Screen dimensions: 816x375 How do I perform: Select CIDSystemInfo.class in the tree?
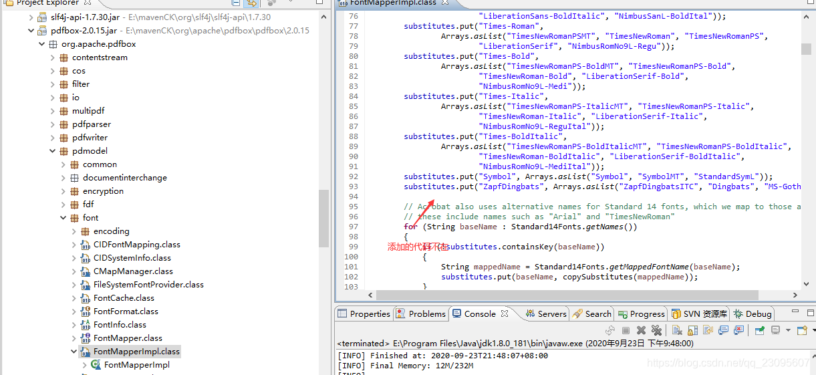[132, 258]
